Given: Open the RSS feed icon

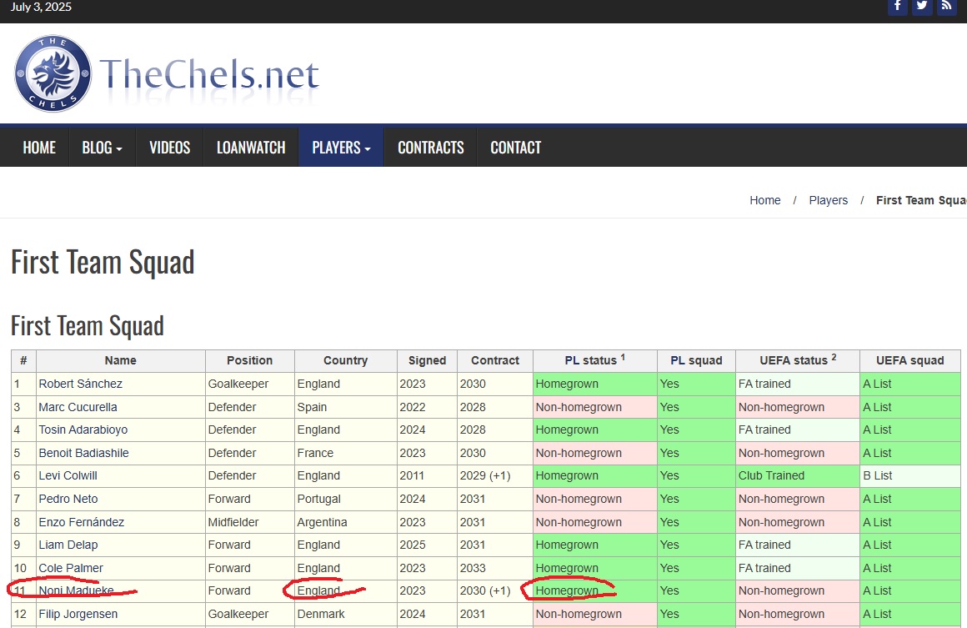Looking at the screenshot, I should coord(946,6).
